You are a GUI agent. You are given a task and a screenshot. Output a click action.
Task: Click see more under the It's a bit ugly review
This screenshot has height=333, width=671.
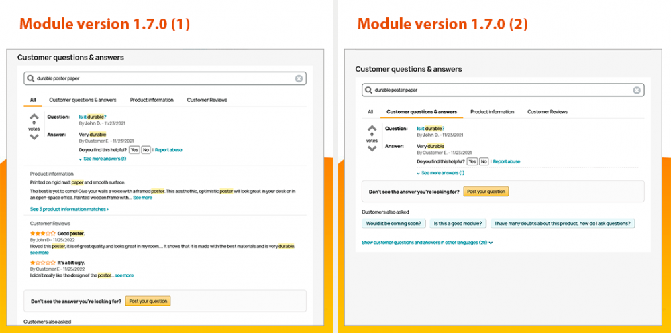[125, 276]
